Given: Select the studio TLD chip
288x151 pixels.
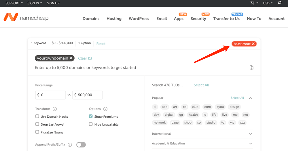Looking at the screenshot, I should coord(211,123).
